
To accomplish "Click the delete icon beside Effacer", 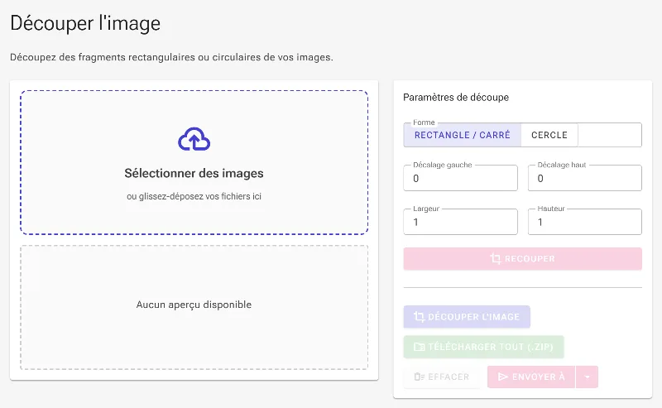I will [420, 377].
